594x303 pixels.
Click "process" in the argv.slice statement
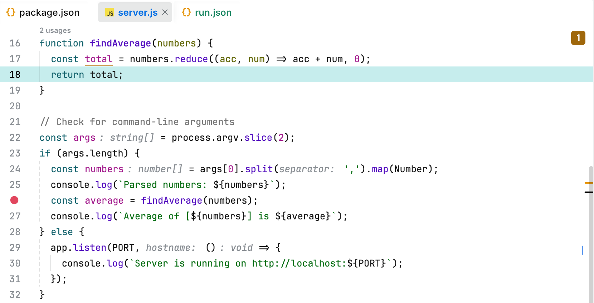pyautogui.click(x=191, y=138)
